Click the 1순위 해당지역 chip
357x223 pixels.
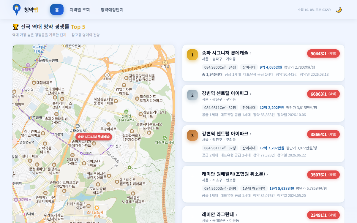[254, 188]
